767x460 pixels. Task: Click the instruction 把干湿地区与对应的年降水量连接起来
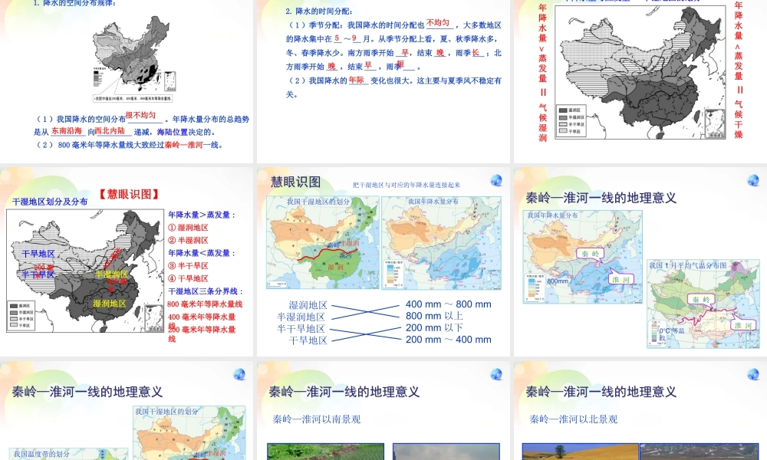(x=407, y=185)
